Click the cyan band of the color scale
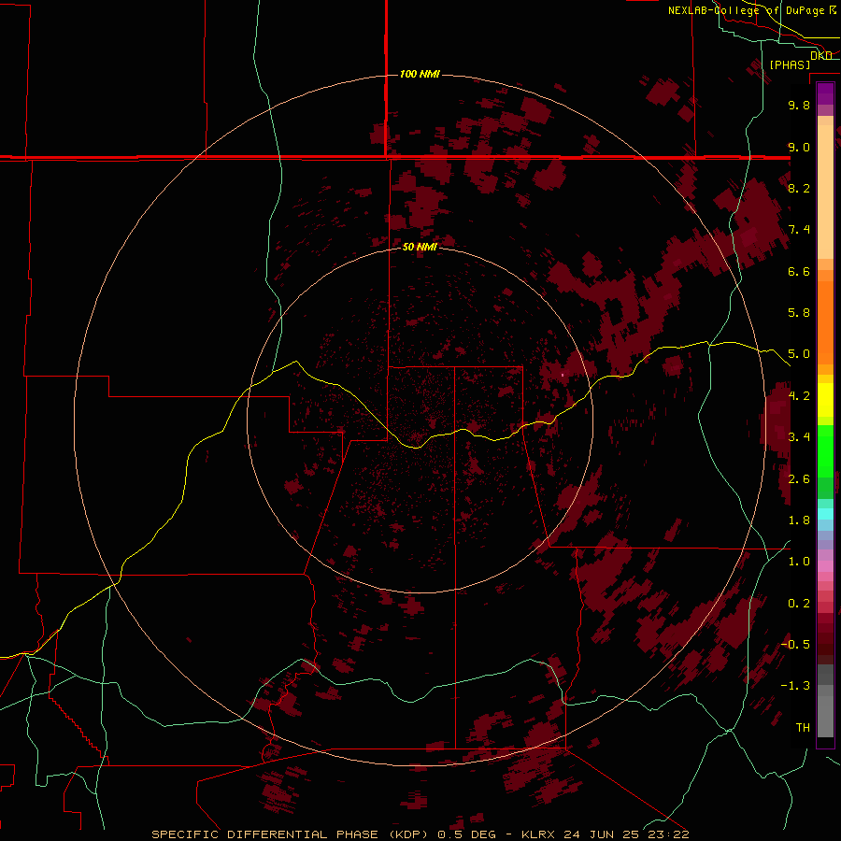The image size is (841, 841). coord(825,513)
